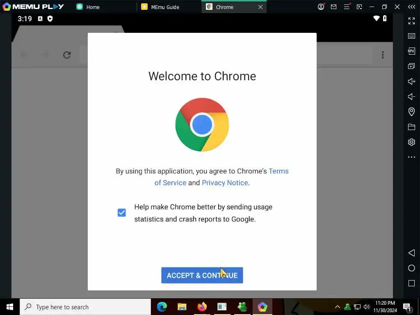
Task: Open the MEmu hamburger menu
Action: pyautogui.click(x=347, y=7)
